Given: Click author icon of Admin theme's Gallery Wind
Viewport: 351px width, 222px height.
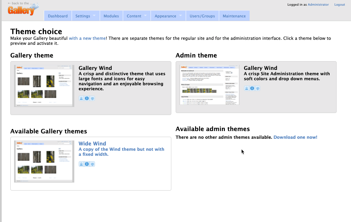Looking at the screenshot, I should 247,88.
